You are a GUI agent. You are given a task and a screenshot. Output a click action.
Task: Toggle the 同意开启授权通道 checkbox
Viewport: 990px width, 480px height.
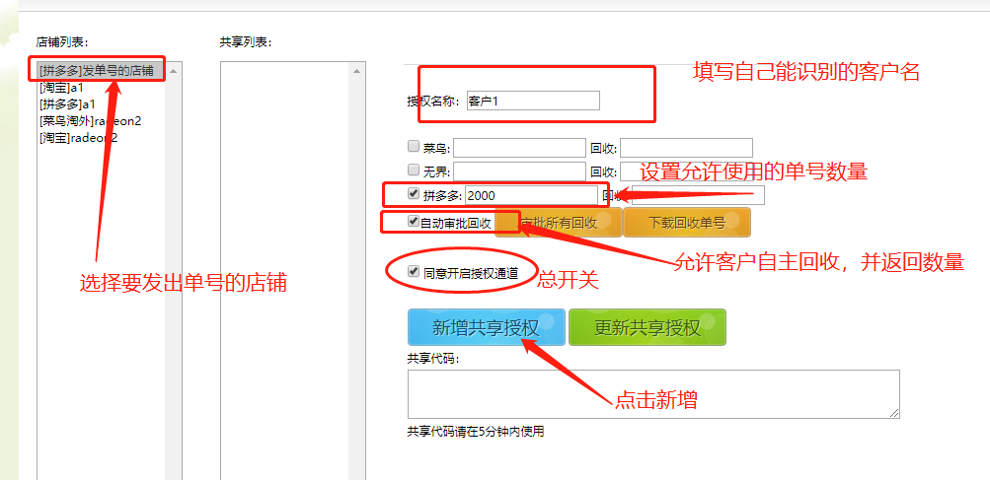(x=414, y=269)
